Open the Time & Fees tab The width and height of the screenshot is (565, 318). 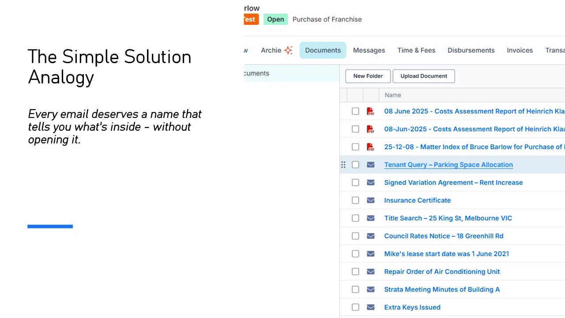pyautogui.click(x=416, y=50)
